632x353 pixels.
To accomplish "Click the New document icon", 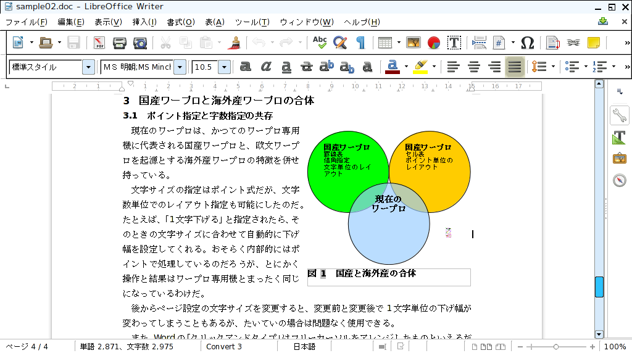I will tap(18, 43).
